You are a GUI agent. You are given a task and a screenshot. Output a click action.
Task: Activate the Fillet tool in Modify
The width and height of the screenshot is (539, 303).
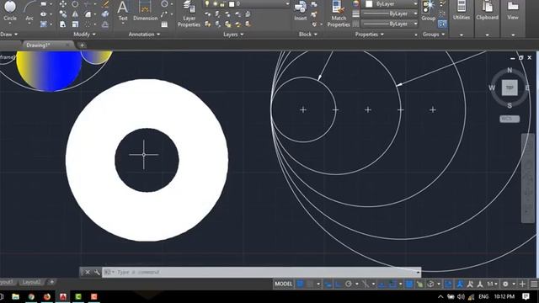point(88,14)
